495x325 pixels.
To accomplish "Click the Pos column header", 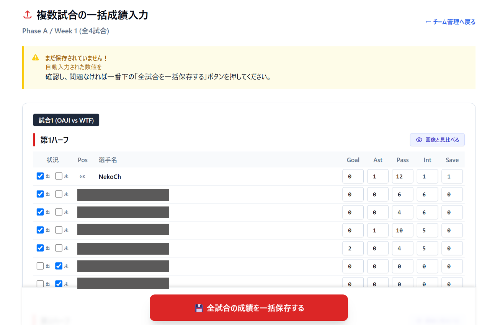I will click(83, 160).
